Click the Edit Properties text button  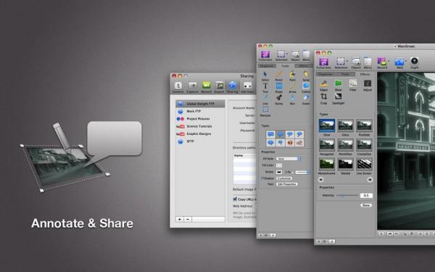pos(287,184)
